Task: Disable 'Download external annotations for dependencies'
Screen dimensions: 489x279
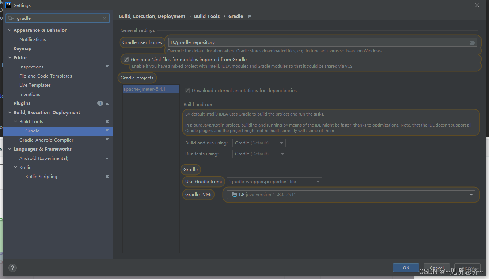Action: pyautogui.click(x=187, y=90)
